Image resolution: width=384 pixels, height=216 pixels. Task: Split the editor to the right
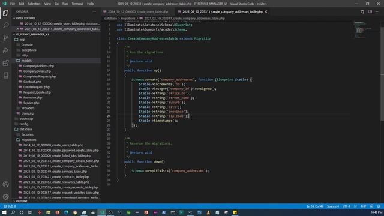[x=370, y=11]
